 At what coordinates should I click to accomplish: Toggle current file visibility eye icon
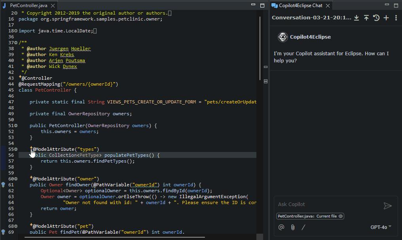click(x=341, y=216)
